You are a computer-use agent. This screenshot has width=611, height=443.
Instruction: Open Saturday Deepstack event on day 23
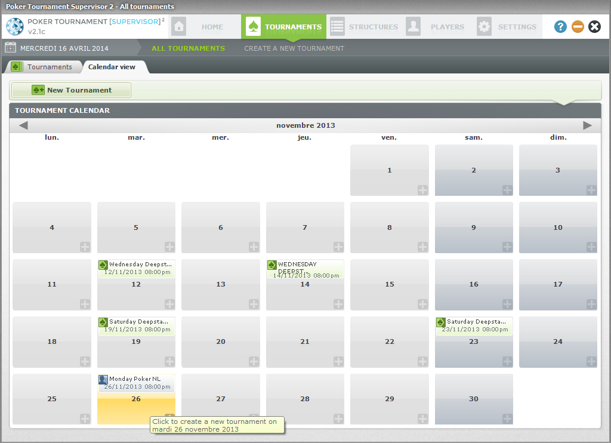(474, 325)
